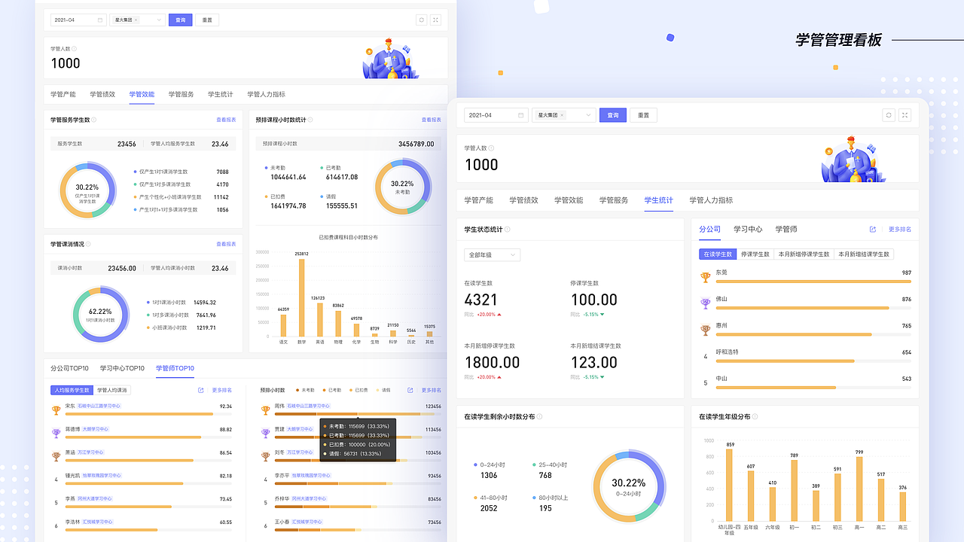Click the fullscreen icon on the back 学管效能 dashboard
This screenshot has height=542, width=964.
(436, 20)
